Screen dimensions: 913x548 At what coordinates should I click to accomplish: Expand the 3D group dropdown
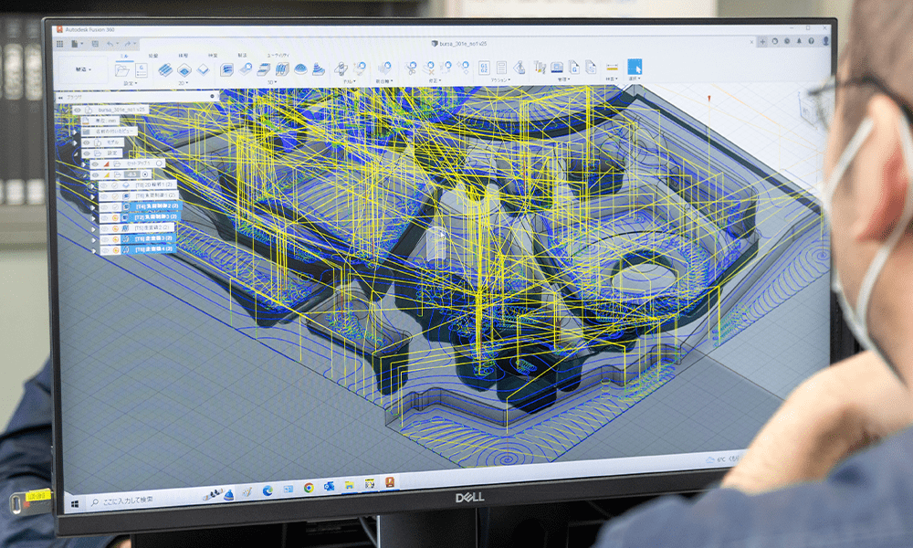click(x=271, y=83)
